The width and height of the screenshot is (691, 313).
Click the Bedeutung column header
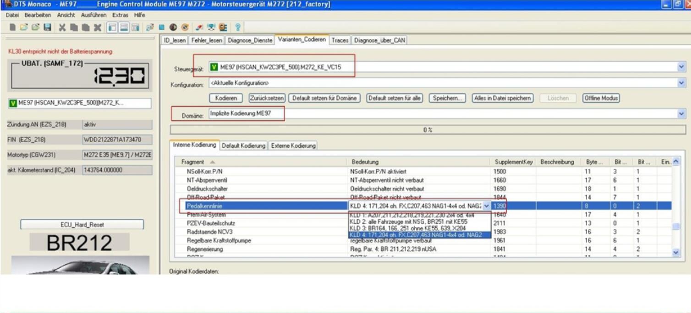point(419,162)
